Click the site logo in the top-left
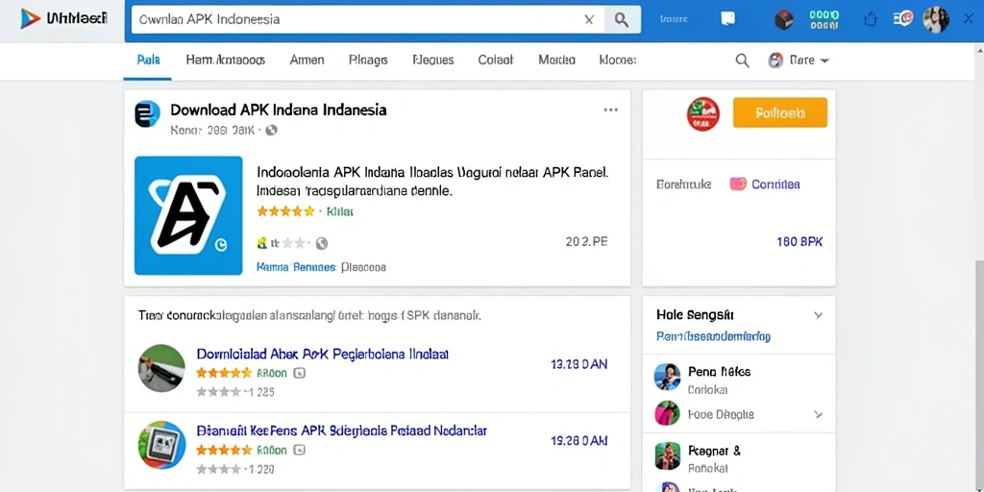984x492 pixels. coord(63,19)
